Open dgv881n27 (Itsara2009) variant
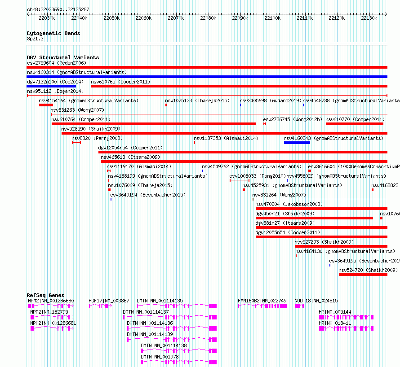The image size is (400, 367). pos(321,227)
